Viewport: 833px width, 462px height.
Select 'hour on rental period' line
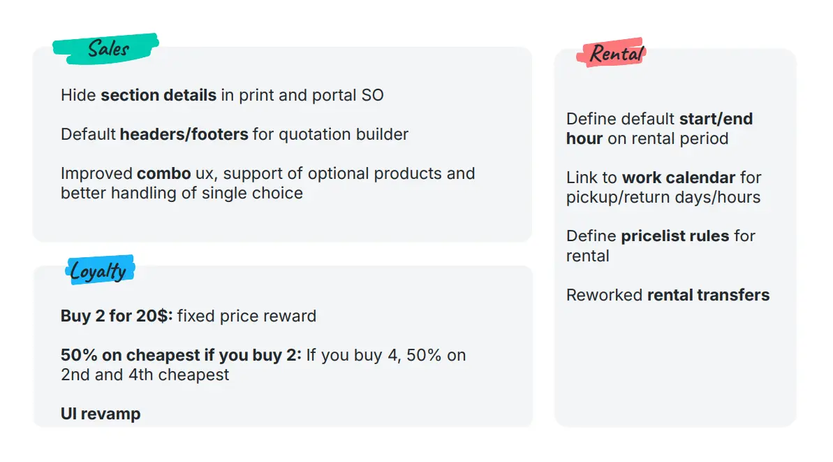(x=647, y=139)
